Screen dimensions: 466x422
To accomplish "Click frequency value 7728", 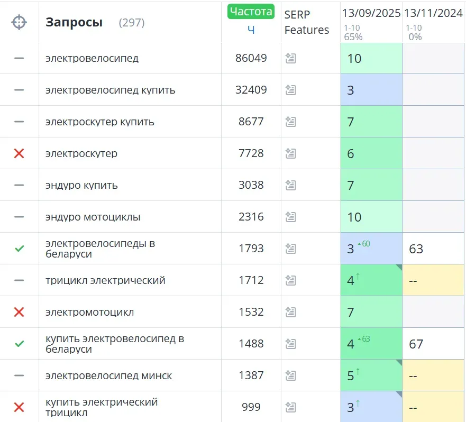I will point(251,153).
